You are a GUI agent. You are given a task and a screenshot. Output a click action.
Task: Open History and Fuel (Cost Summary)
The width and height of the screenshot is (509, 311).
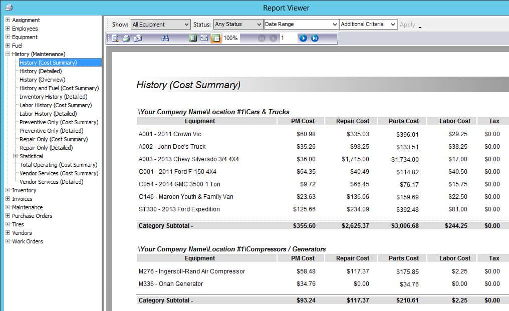pos(59,88)
